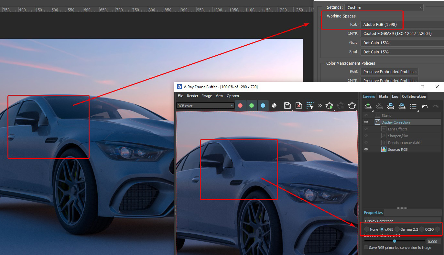444x255 pixels.
Task: Toggle the red channel button
Action: pos(240,105)
